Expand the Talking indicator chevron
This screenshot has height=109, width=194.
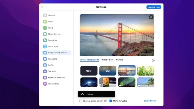pyautogui.click(x=82, y=94)
